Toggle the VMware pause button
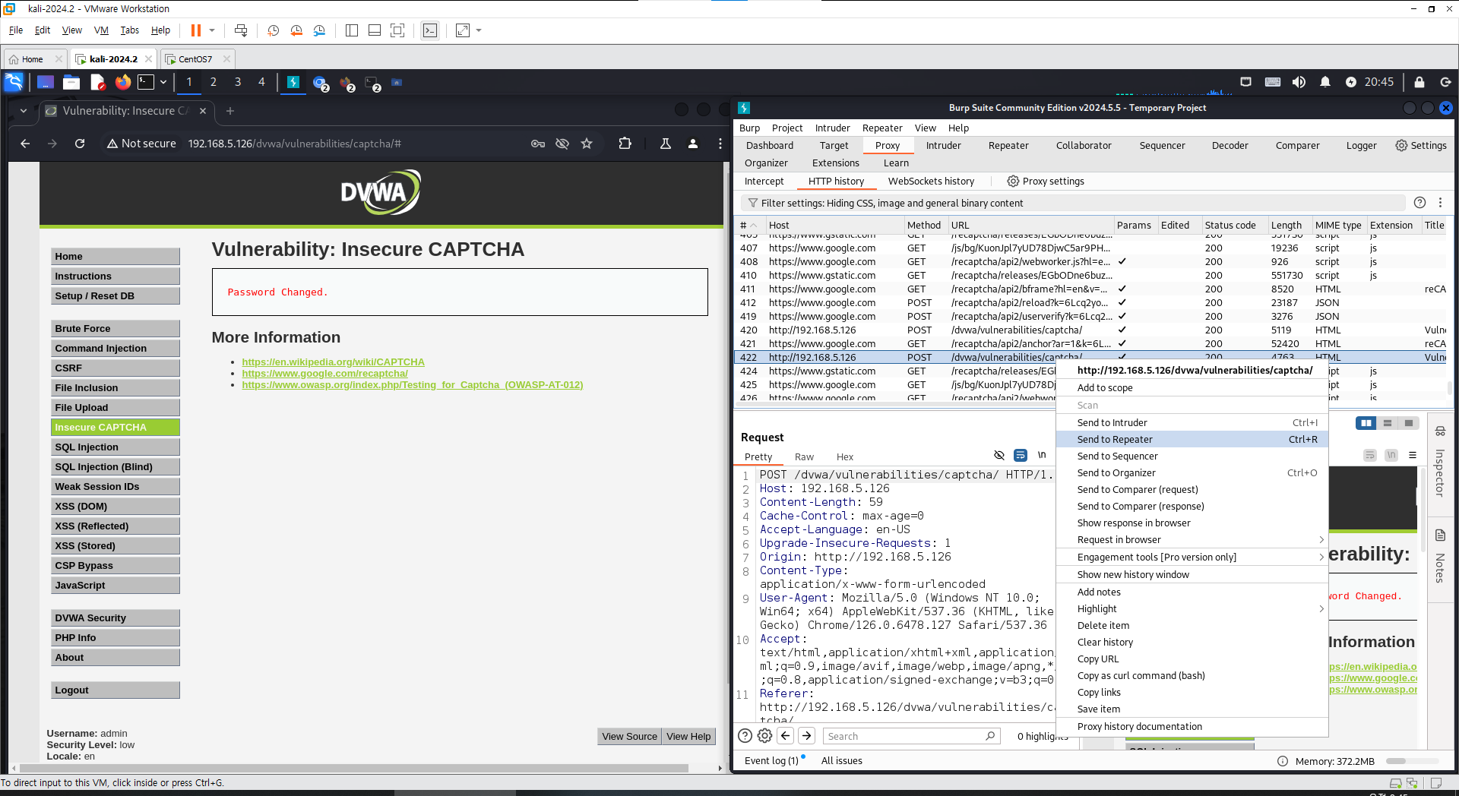Viewport: 1459px width, 796px height. (196, 30)
